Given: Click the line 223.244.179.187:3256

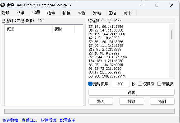Looking at the screenshot, I should [x=108, y=57].
